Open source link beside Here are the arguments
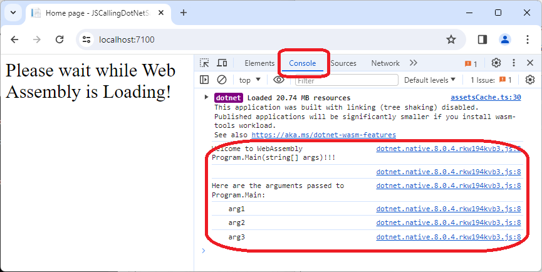The width and height of the screenshot is (542, 272). pos(449,186)
